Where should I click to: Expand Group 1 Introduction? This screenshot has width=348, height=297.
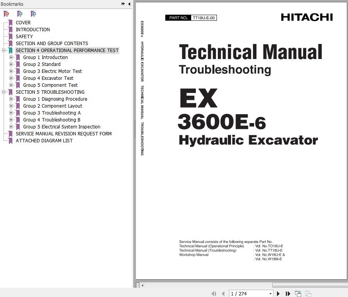(11, 57)
